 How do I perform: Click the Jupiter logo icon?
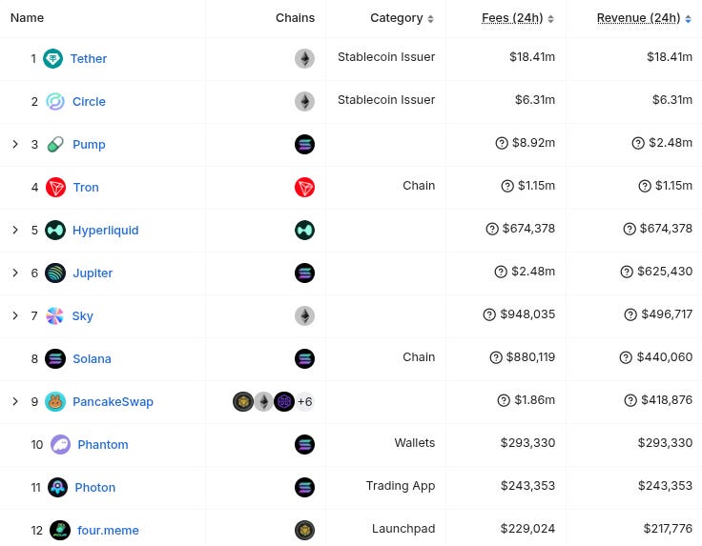[55, 273]
